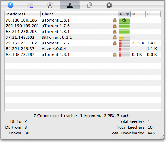
Task: Click the UL To: 2 label
Action: pos(19,121)
